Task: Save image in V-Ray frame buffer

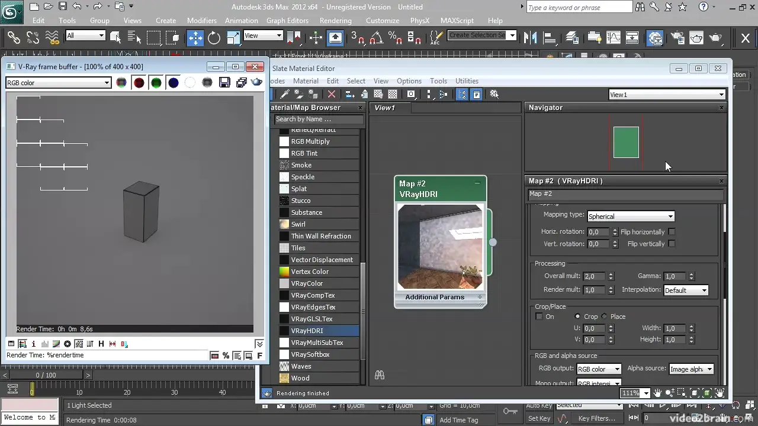Action: (224, 83)
